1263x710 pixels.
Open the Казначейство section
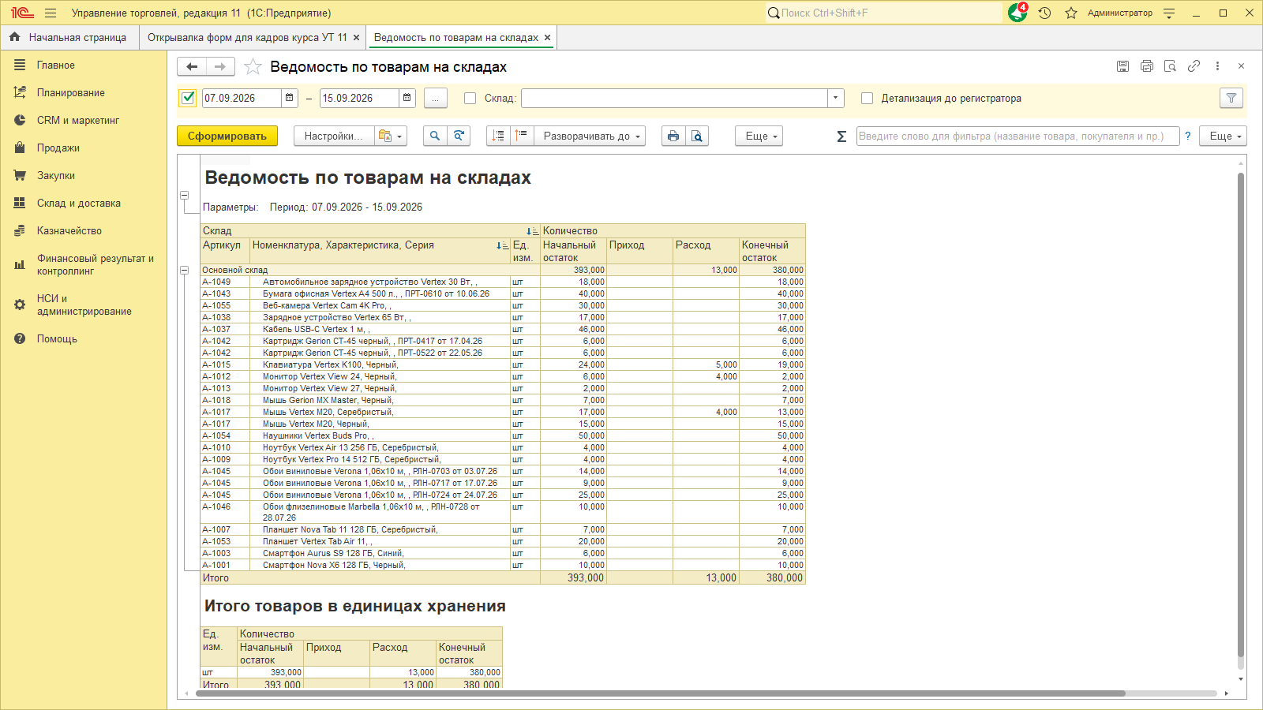[x=69, y=230]
